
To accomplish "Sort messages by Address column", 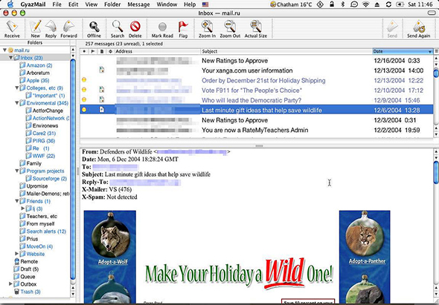I will [157, 51].
